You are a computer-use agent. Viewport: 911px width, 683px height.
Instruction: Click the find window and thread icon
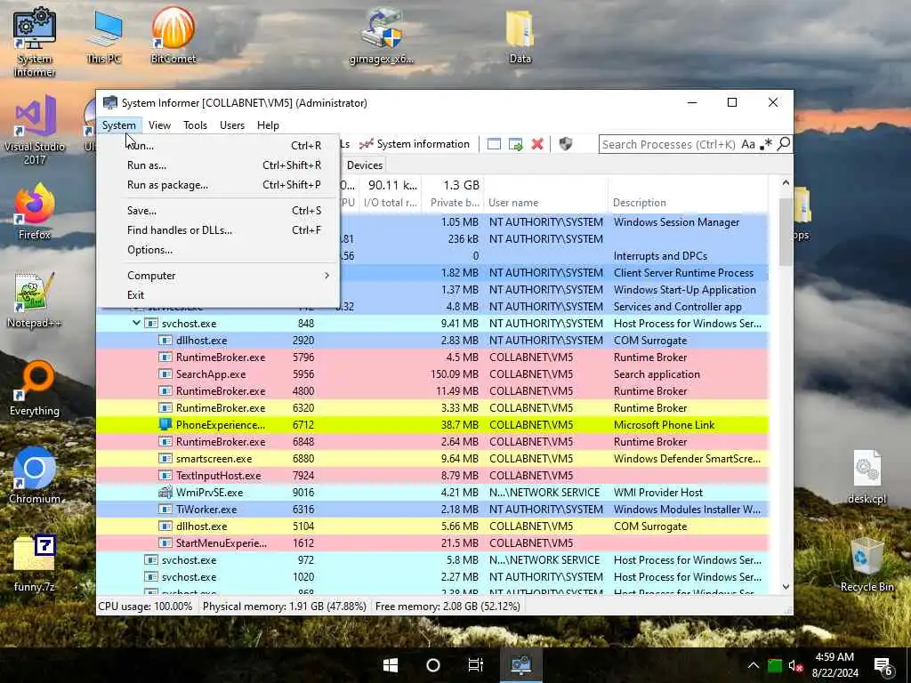pos(515,144)
